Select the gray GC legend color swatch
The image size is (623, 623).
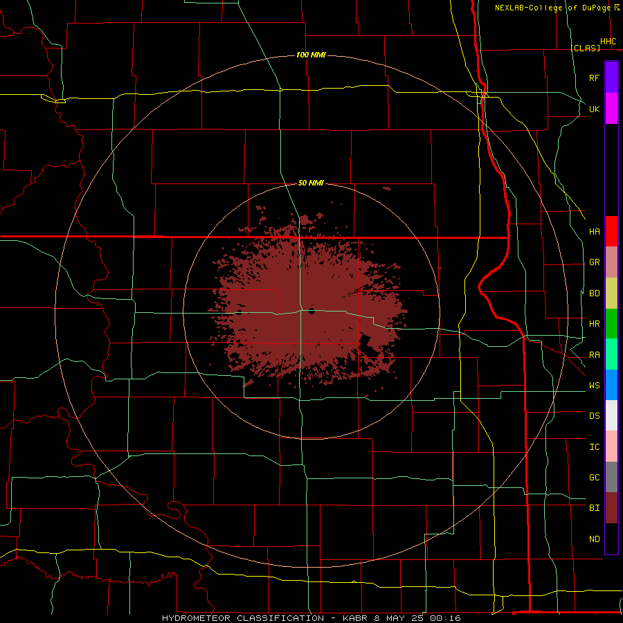pos(611,477)
